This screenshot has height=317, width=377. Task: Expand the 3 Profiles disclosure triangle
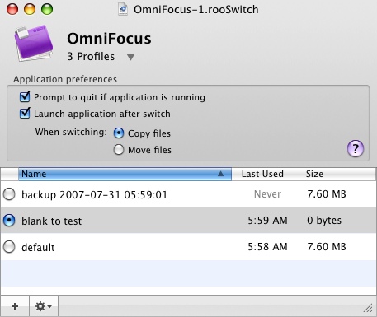130,57
